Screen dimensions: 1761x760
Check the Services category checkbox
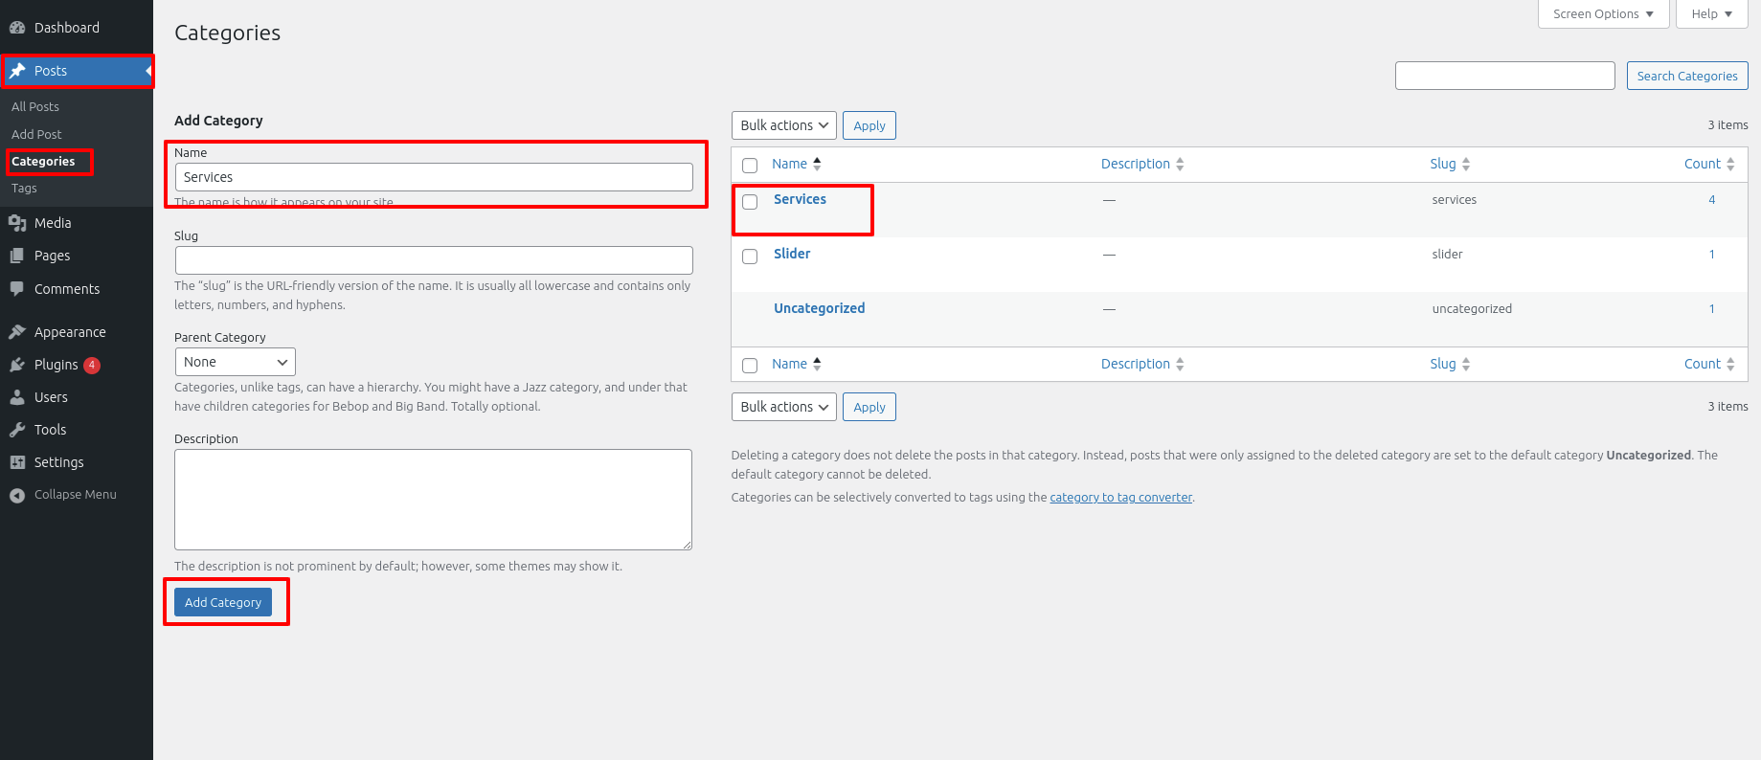pyautogui.click(x=750, y=202)
